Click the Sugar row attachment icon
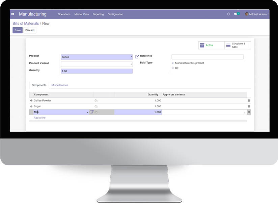Screen dimensions: 278x206 96,106
